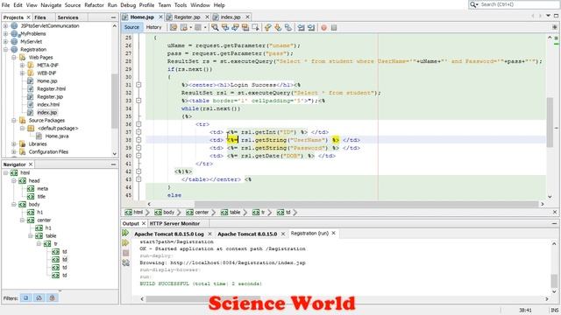
Task: Collapse the table node in Navigator
Action: pyautogui.click(x=31, y=235)
